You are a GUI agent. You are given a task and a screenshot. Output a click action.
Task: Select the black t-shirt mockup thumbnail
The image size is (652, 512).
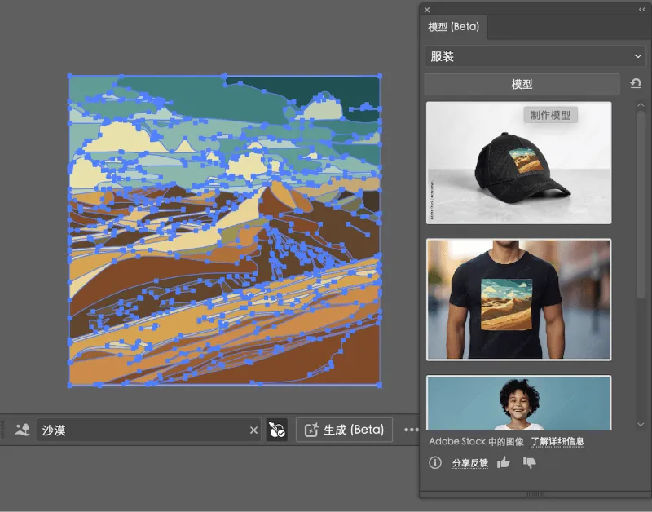518,298
